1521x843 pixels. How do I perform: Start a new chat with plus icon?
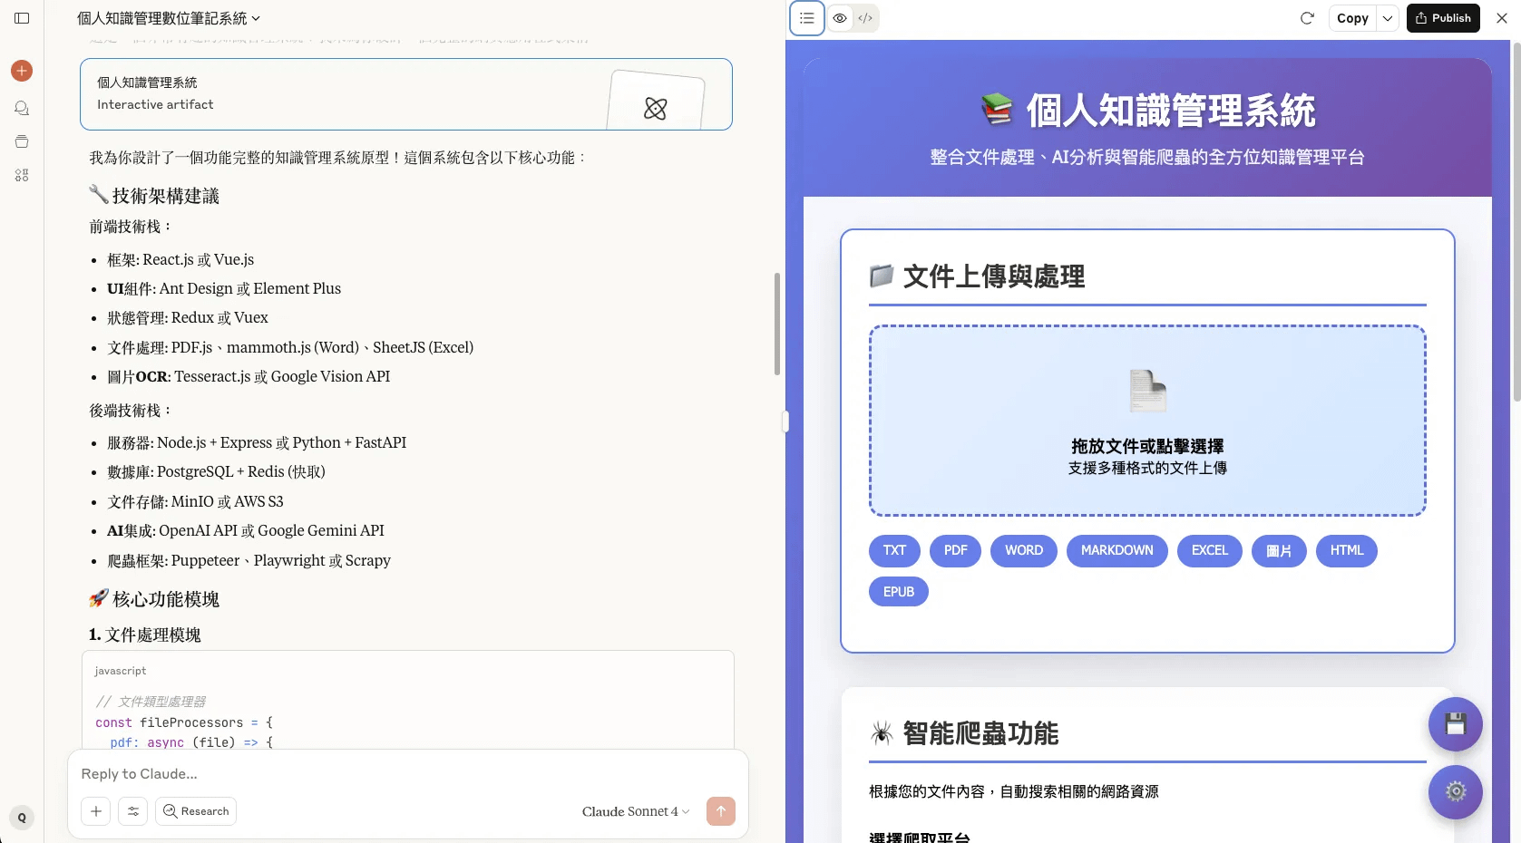click(22, 71)
